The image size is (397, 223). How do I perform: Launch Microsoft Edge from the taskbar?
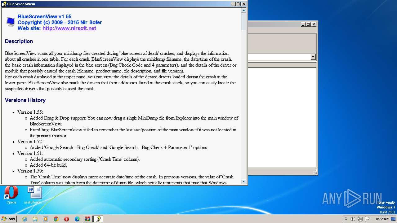(x=77, y=219)
